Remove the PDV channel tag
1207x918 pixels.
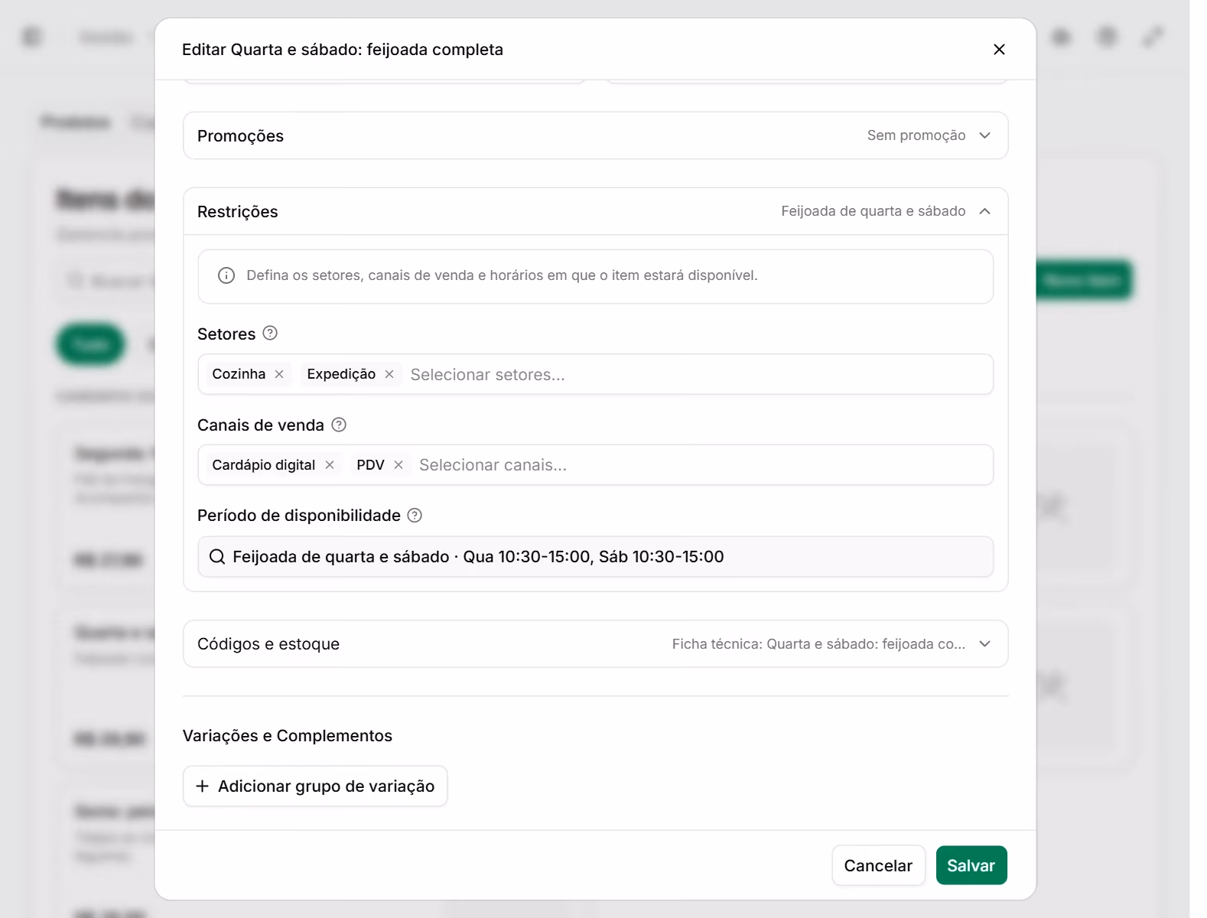coord(399,465)
